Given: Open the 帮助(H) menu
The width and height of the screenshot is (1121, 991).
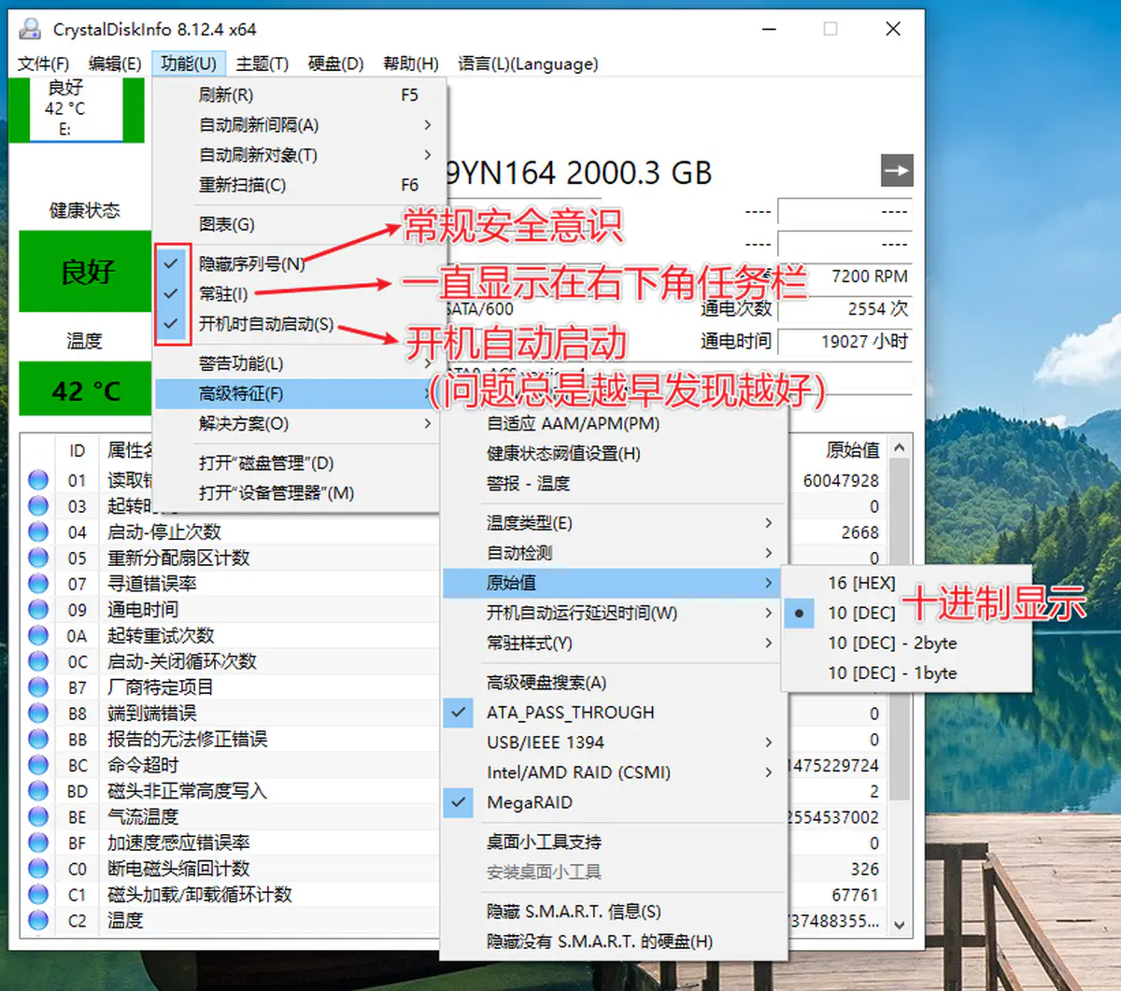Looking at the screenshot, I should click(x=411, y=64).
